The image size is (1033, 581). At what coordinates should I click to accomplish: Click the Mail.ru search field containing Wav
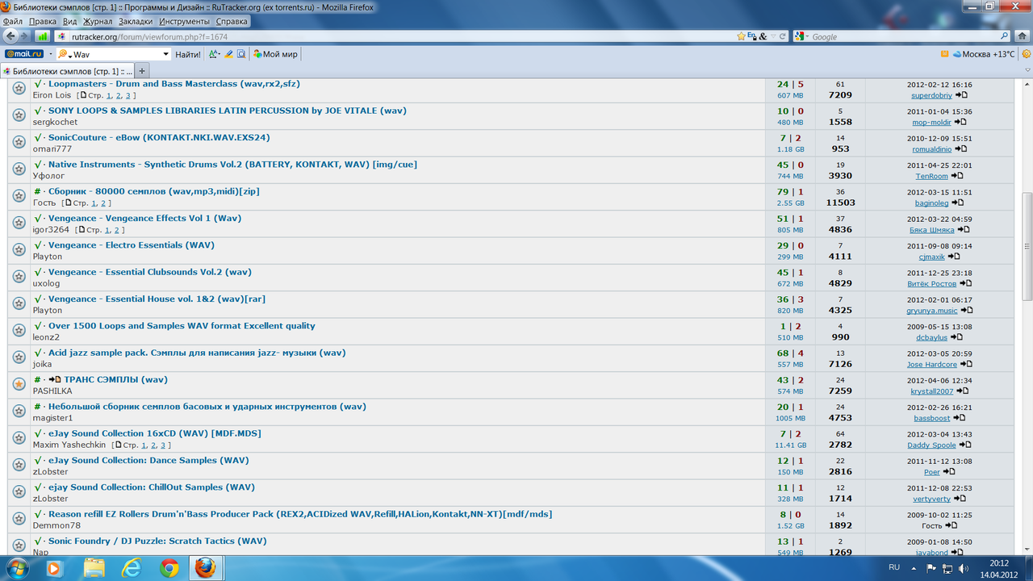click(x=115, y=54)
